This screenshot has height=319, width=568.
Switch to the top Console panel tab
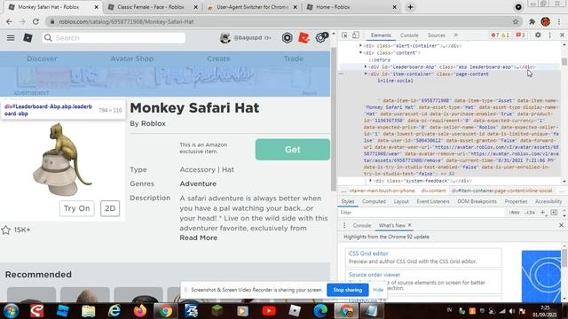pos(409,35)
